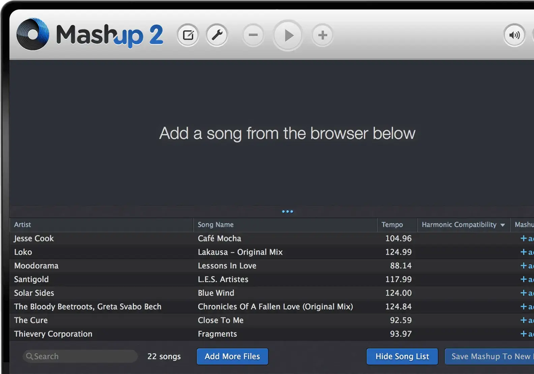Click the Café Mocha song name
Screen dimensions: 534x374
click(x=219, y=238)
